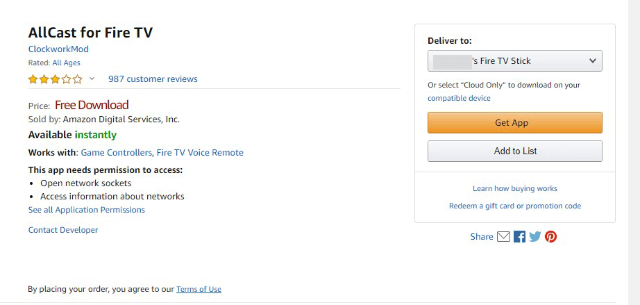Viewport: 640px width, 305px height.
Task: Click the star rating graphic
Action: tap(55, 79)
